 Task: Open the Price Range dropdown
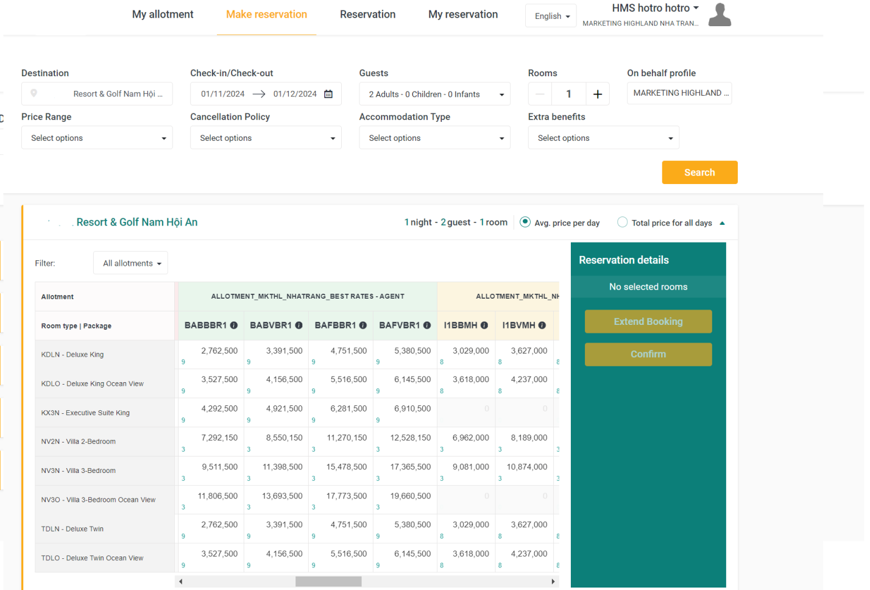(97, 138)
